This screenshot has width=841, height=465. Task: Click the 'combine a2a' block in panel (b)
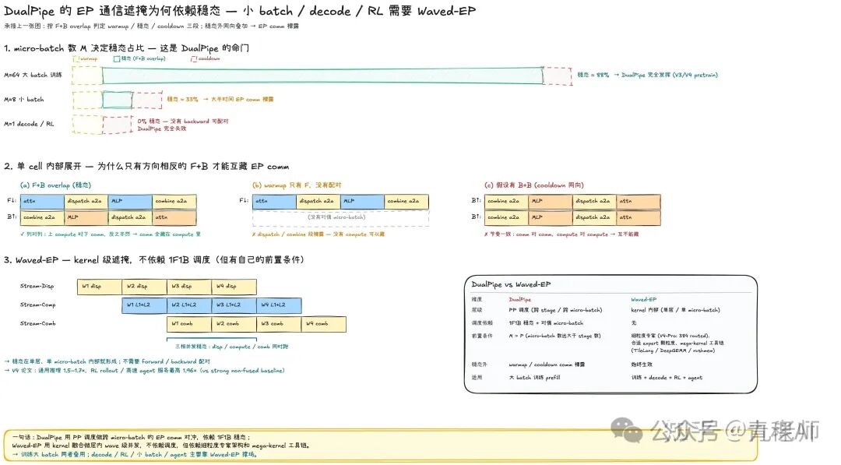406,201
